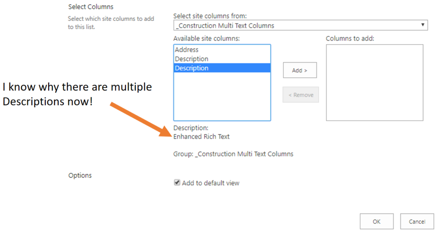Click the dropdown arrow of site columns selector

pos(422,25)
